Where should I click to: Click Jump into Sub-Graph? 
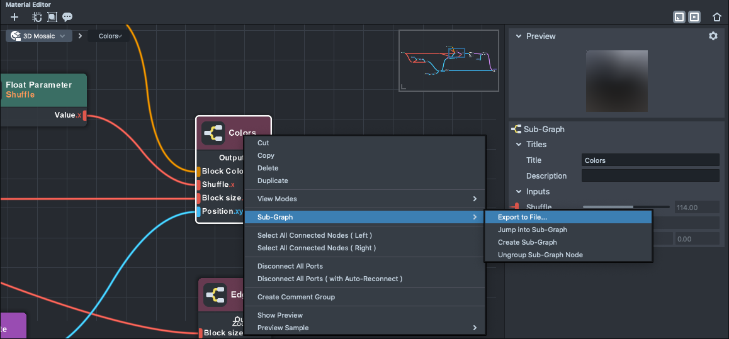coord(532,230)
